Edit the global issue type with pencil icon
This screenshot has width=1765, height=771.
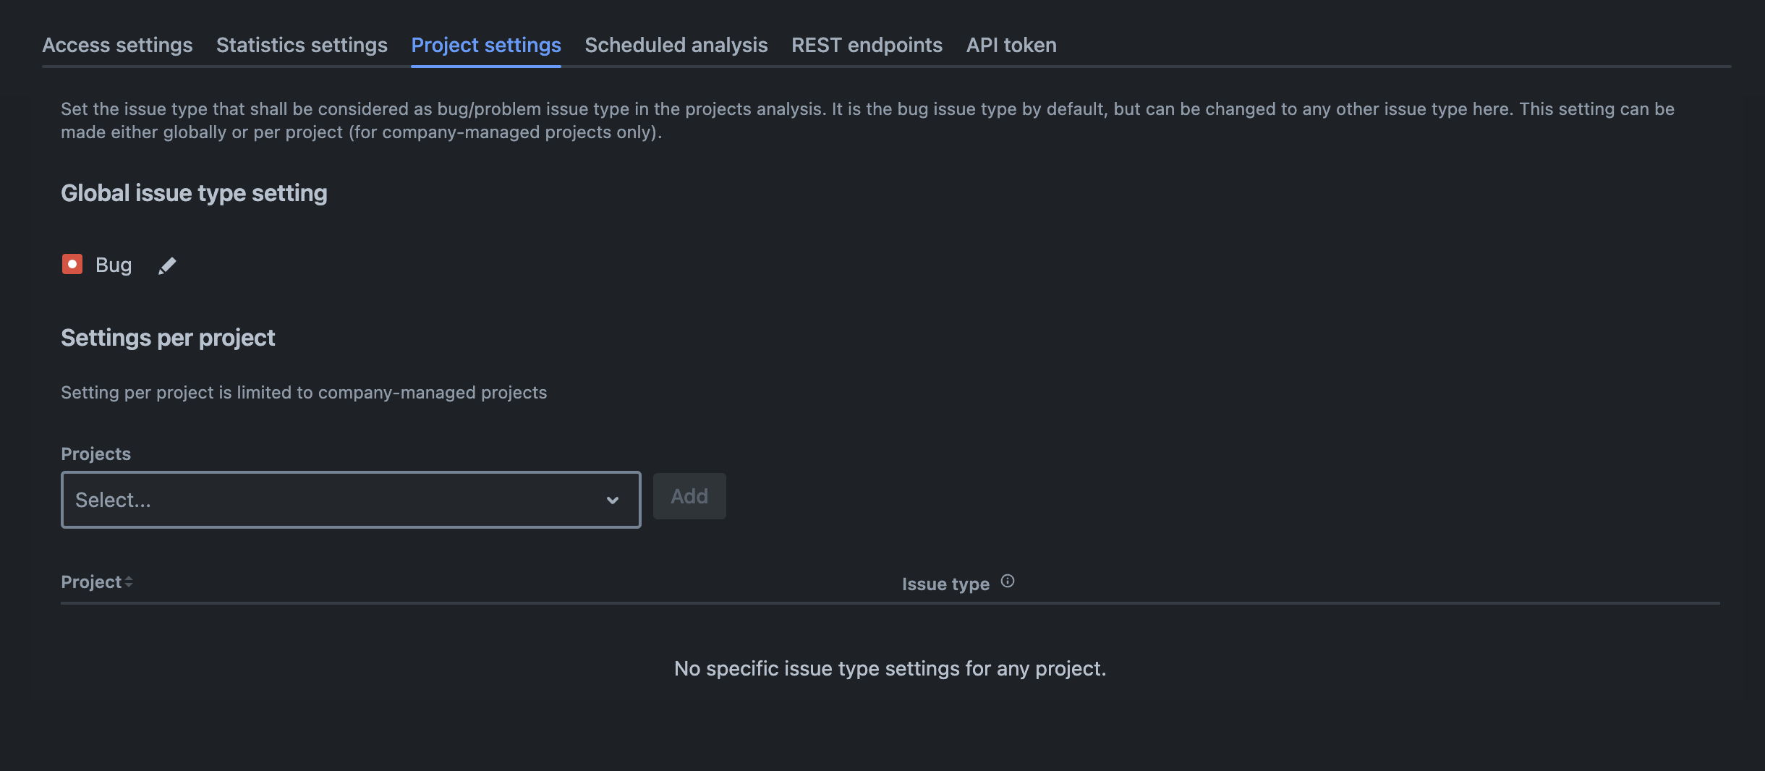pos(167,266)
